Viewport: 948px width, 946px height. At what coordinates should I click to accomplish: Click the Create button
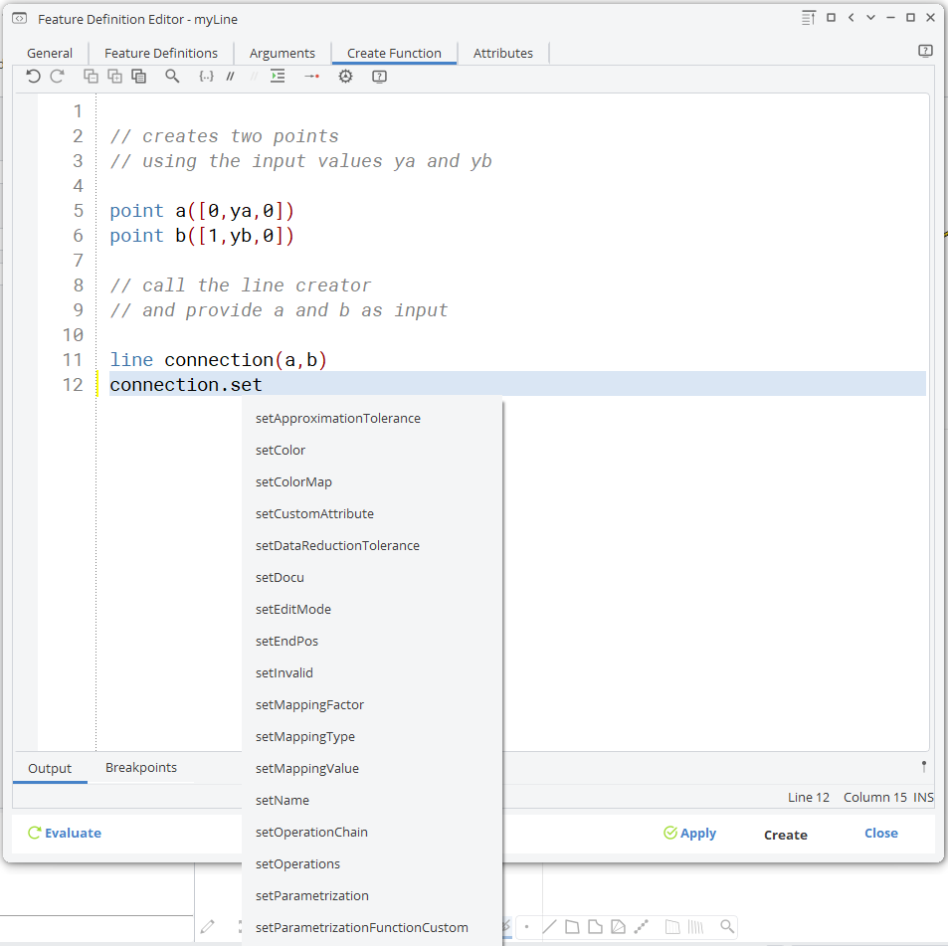click(786, 835)
